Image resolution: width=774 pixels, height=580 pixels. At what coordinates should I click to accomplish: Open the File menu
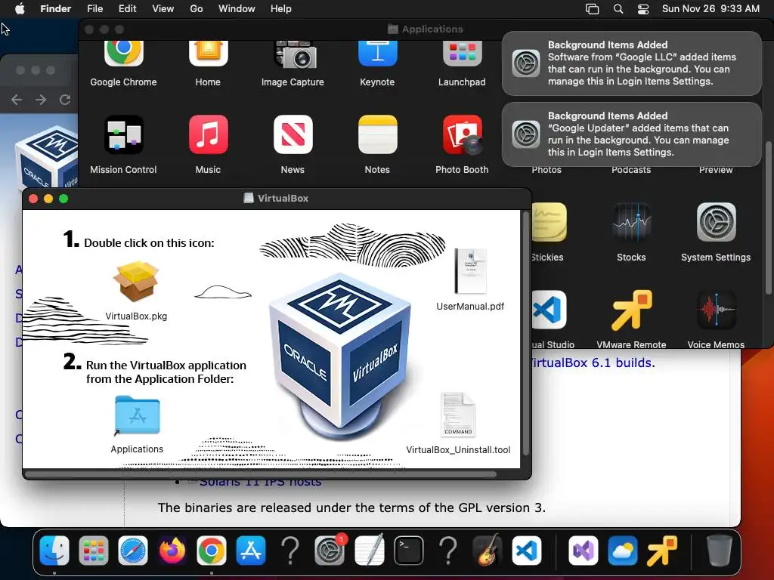coord(94,9)
